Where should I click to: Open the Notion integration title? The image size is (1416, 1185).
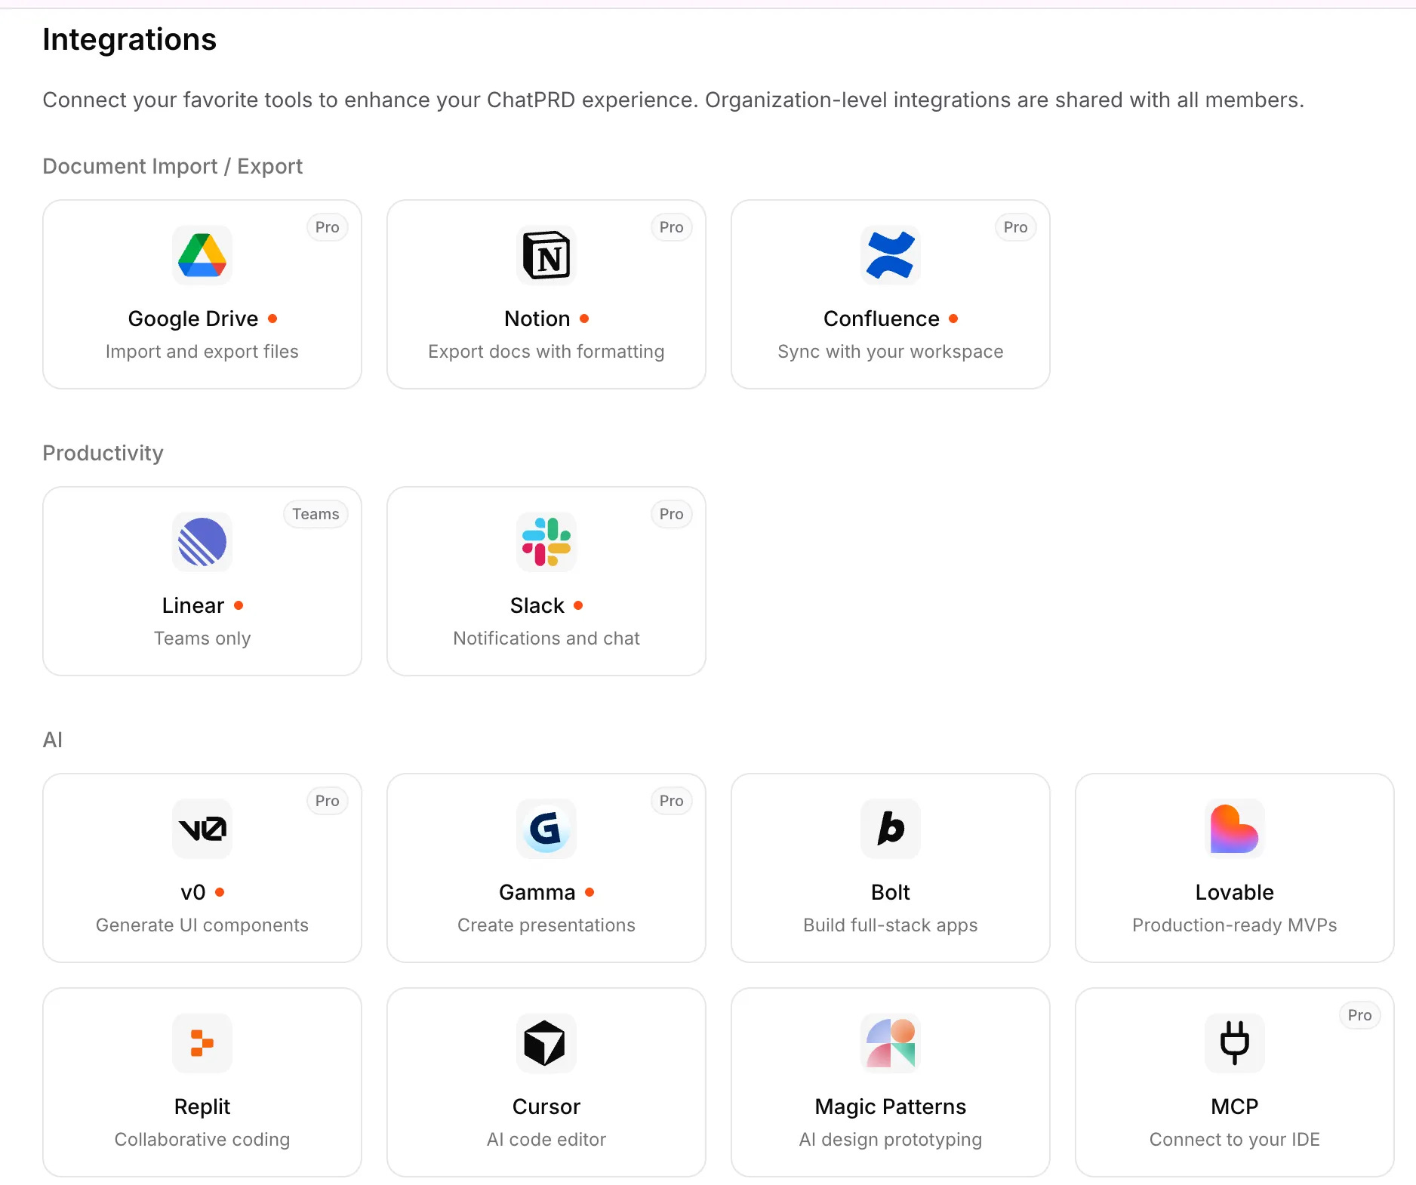pos(537,319)
